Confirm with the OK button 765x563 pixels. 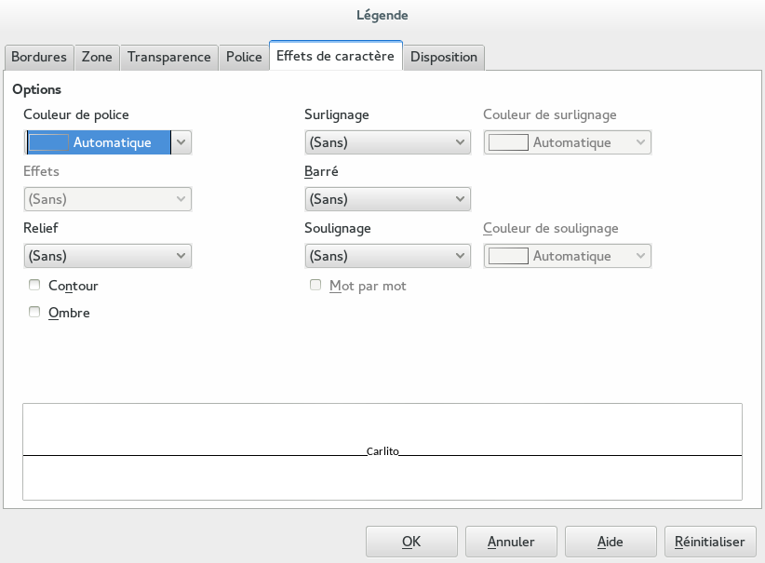(x=411, y=541)
